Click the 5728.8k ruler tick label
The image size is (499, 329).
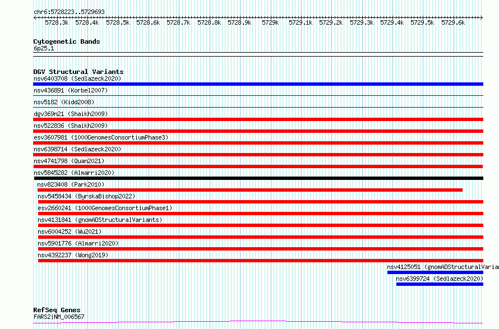pyautogui.click(x=209, y=22)
